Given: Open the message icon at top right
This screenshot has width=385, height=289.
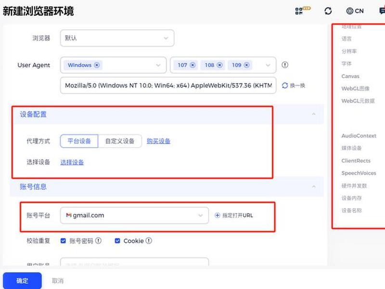Looking at the screenshot, I should click(x=382, y=11).
